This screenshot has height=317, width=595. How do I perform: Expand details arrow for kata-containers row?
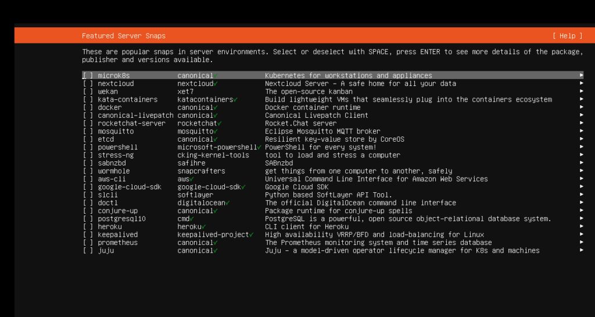[x=581, y=99]
